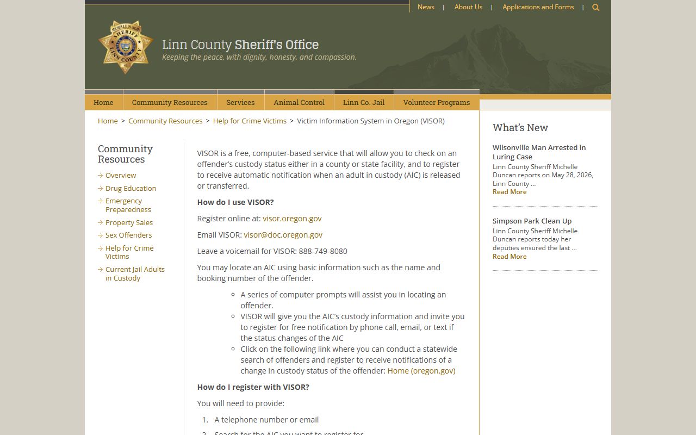Click Read More under Simpson Park article
Viewport: 696px width, 435px height.
(x=509, y=257)
